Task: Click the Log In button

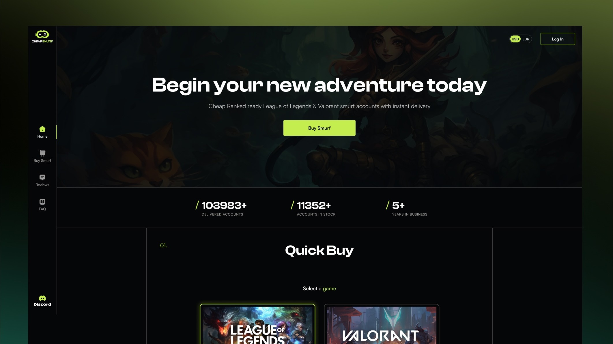Action: (x=558, y=39)
